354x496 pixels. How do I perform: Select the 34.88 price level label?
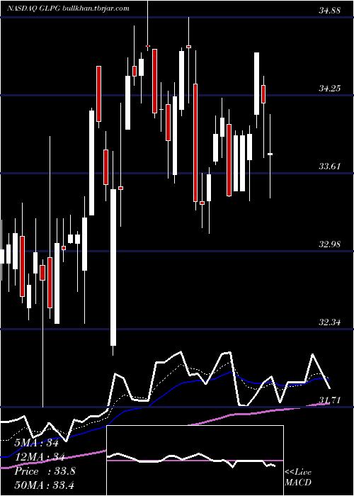coord(329,11)
